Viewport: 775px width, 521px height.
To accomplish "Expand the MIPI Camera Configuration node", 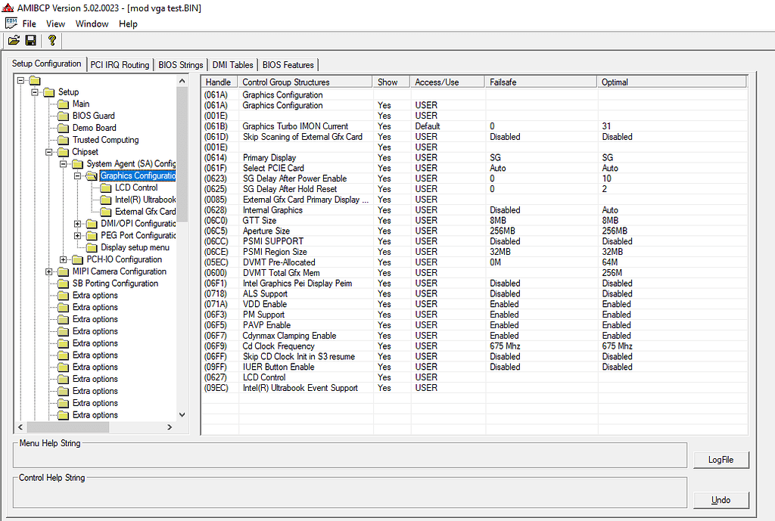I will click(47, 271).
